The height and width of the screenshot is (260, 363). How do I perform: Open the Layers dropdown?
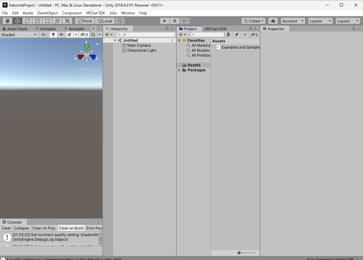321,21
